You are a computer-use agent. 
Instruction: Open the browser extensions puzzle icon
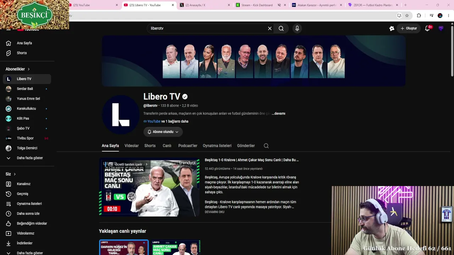(x=419, y=16)
